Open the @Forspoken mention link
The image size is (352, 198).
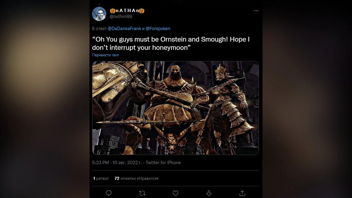click(x=158, y=28)
